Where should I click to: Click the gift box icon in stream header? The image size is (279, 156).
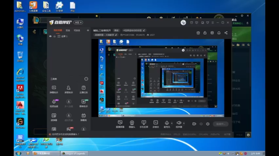[x=198, y=33]
